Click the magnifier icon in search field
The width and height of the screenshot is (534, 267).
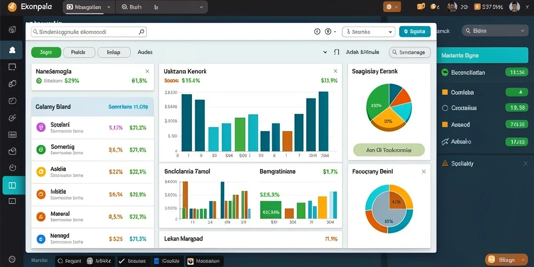[142, 32]
